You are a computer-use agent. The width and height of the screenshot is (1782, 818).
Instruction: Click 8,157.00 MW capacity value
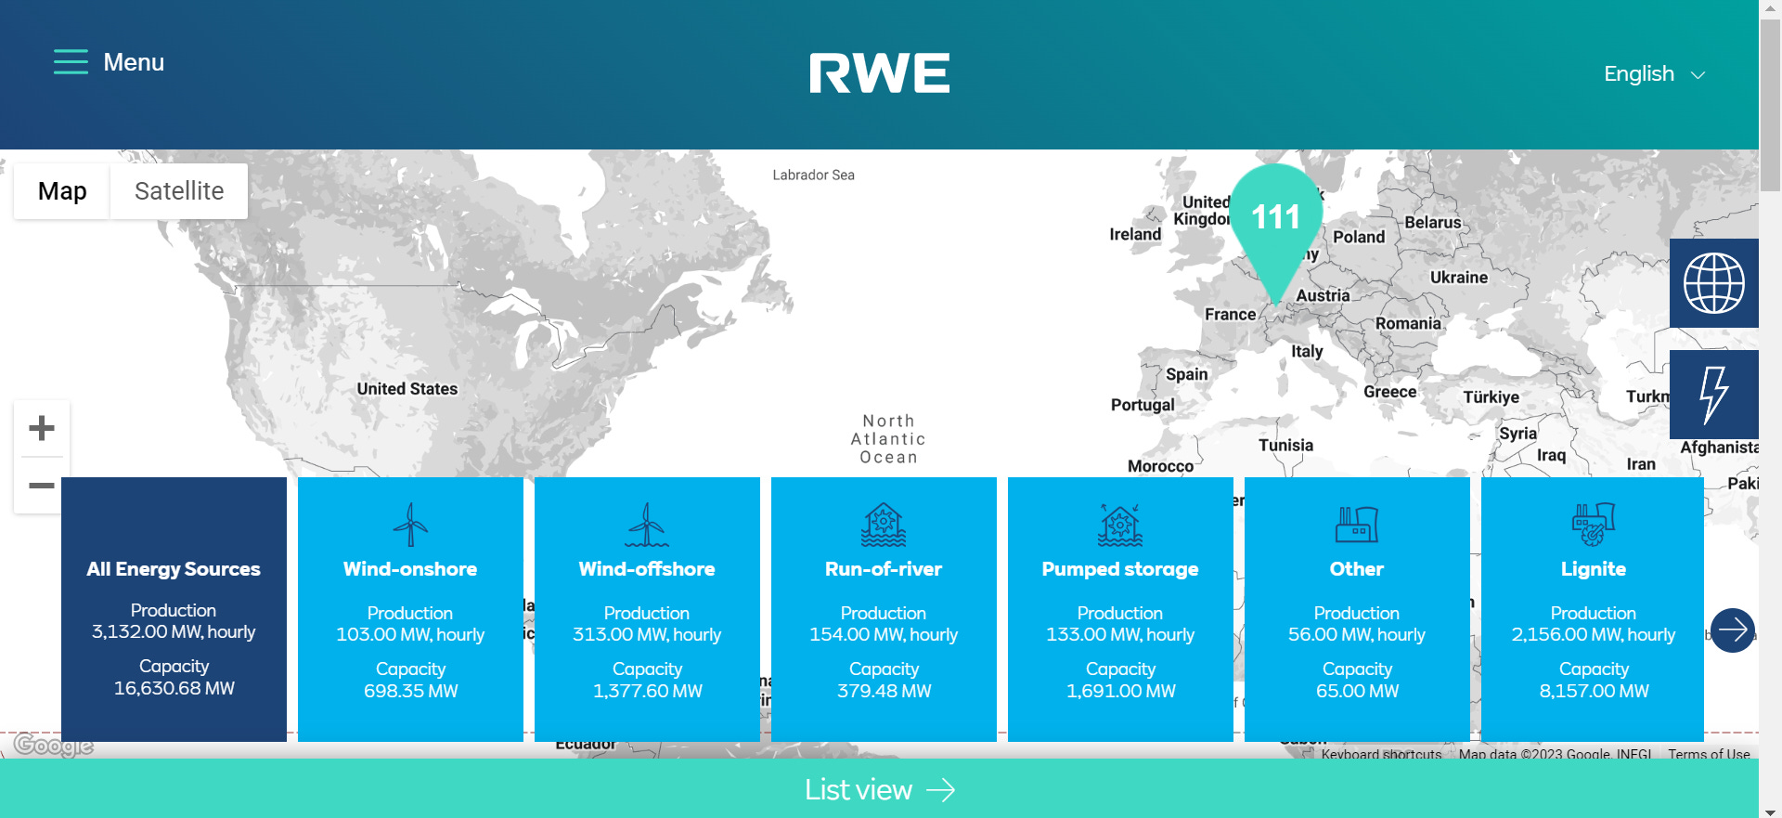1595,692
